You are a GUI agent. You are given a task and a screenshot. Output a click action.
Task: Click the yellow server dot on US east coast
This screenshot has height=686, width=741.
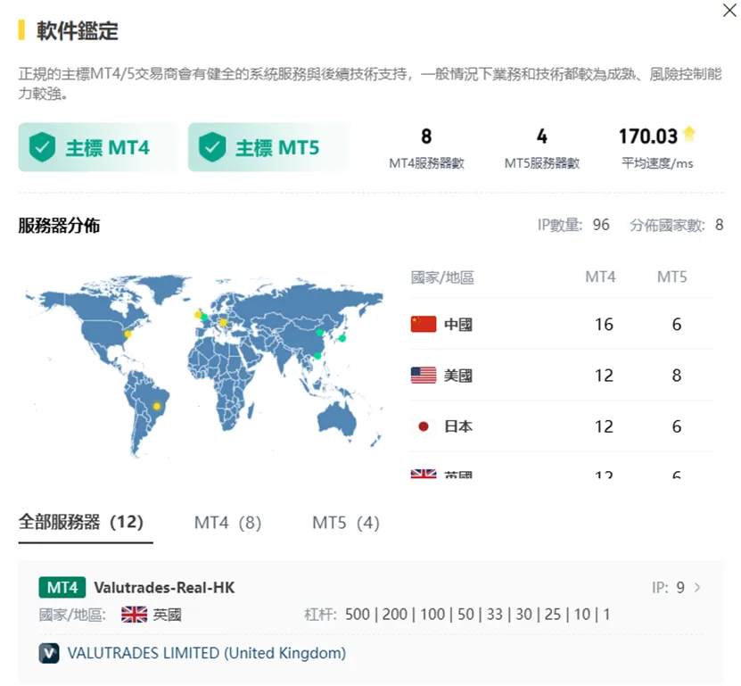(128, 334)
